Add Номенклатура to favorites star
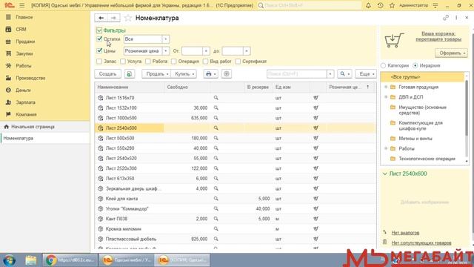Image resolution: width=474 pixels, height=267 pixels. click(128, 18)
